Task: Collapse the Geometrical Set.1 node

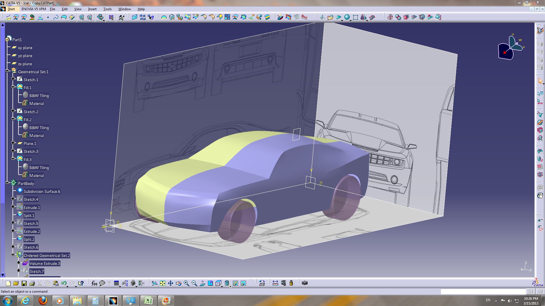Action: [7, 71]
